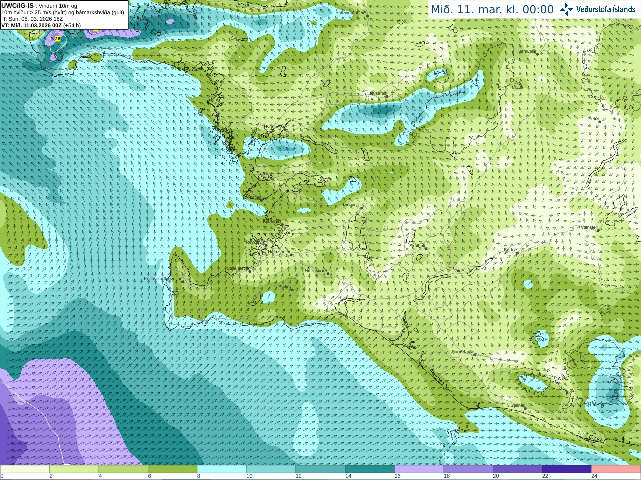This screenshot has width=641, height=480.
Task: Click the Hvanneyri station marker
Action: tap(285, 129)
